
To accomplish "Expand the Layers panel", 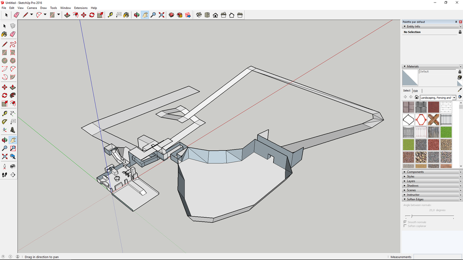I will tap(411, 181).
